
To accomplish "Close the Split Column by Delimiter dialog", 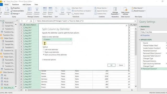I will tap(127, 26).
